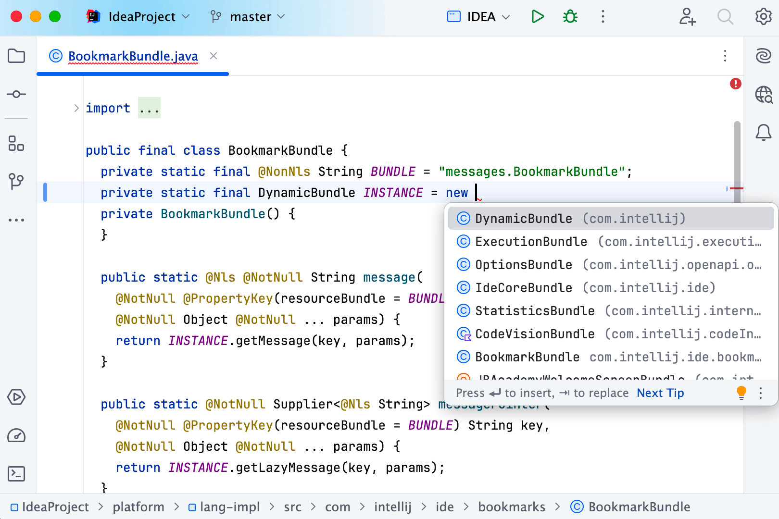Start a Code With Me session

(x=687, y=17)
